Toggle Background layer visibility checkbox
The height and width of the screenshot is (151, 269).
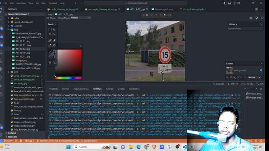coord(261,70)
